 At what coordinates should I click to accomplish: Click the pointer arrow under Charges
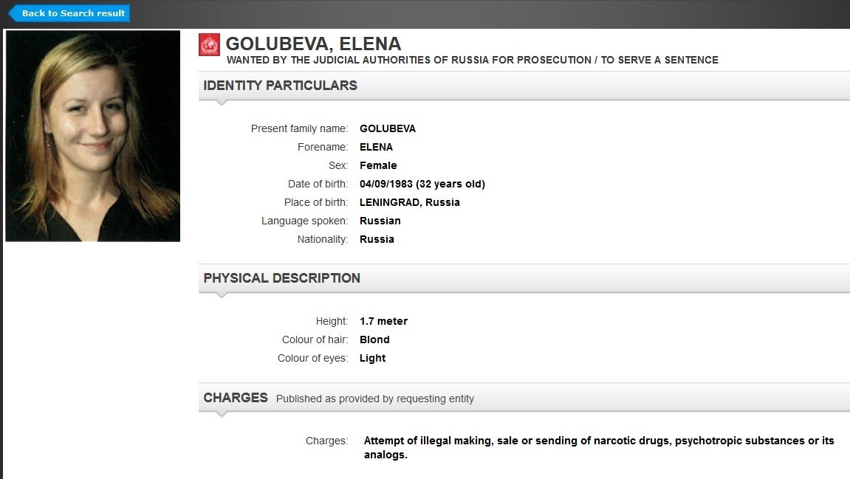221,415
